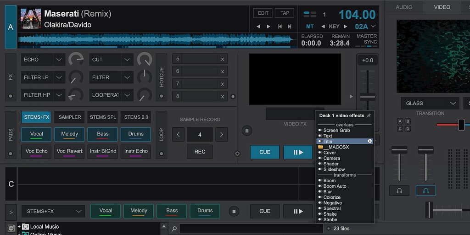Open the FILTER LP effect dropdown

pyautogui.click(x=43, y=77)
